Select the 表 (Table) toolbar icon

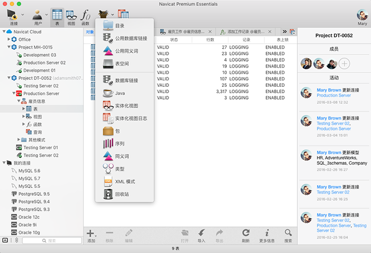pyautogui.click(x=57, y=17)
